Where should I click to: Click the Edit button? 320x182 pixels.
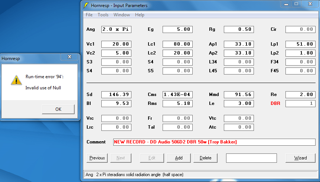(152, 158)
